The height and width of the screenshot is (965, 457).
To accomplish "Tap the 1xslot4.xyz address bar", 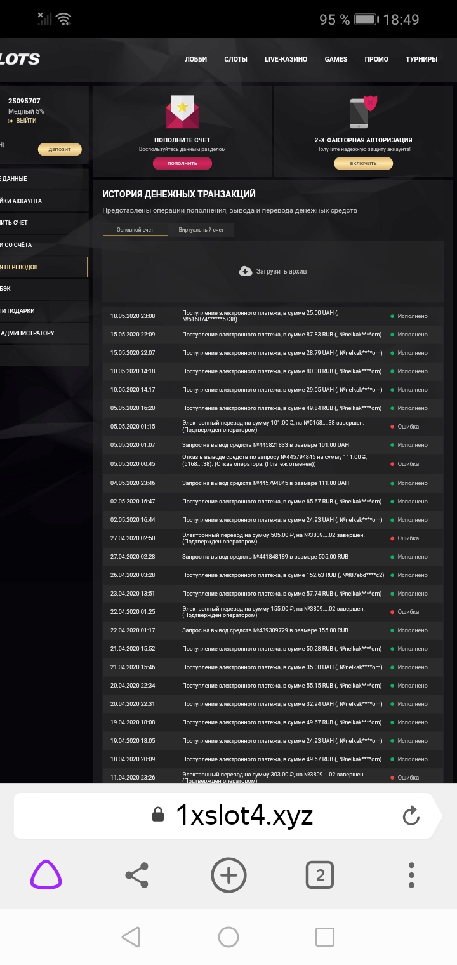I will point(244,815).
